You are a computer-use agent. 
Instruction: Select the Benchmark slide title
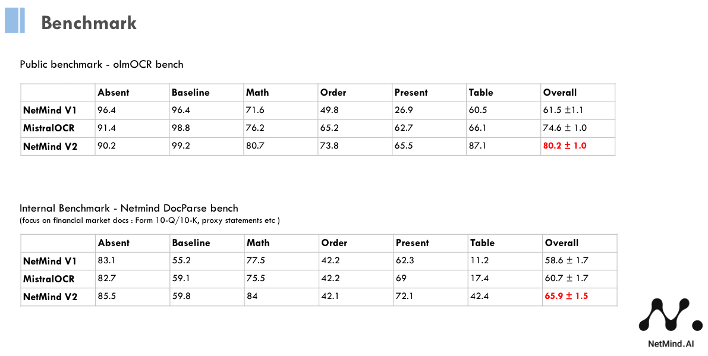click(x=89, y=23)
